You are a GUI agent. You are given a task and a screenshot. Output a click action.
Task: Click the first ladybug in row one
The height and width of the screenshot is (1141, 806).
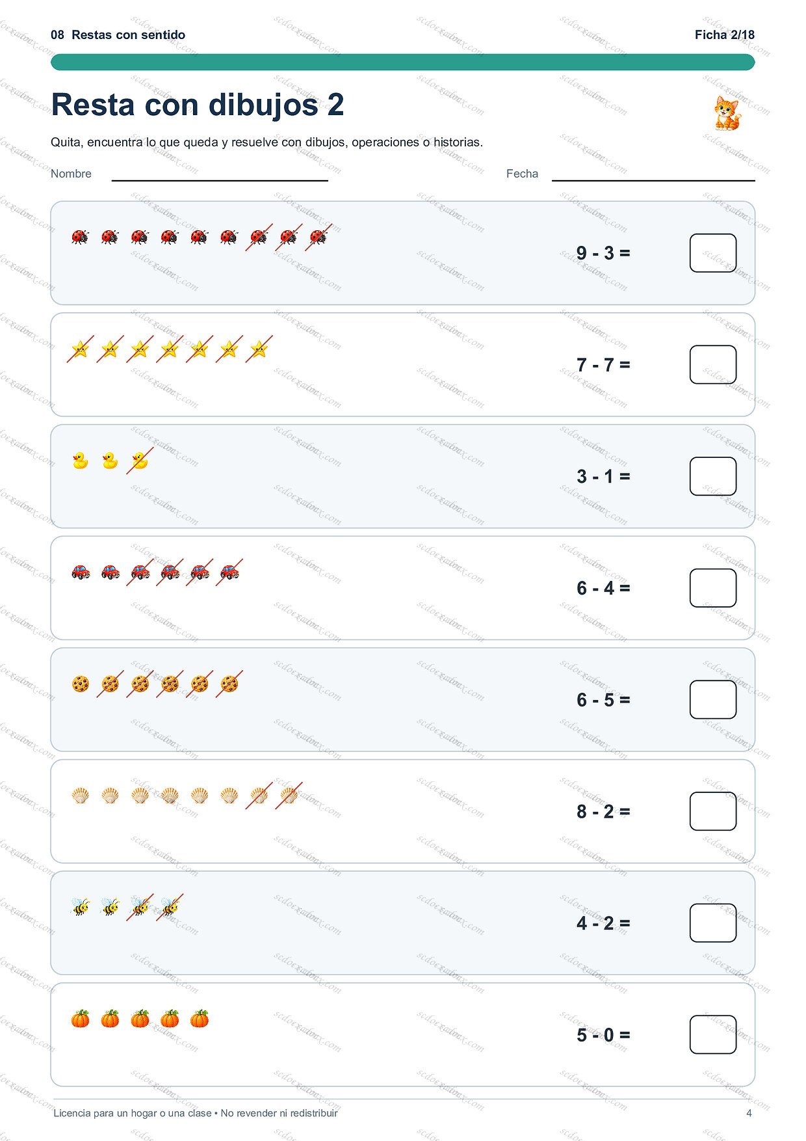coord(80,237)
